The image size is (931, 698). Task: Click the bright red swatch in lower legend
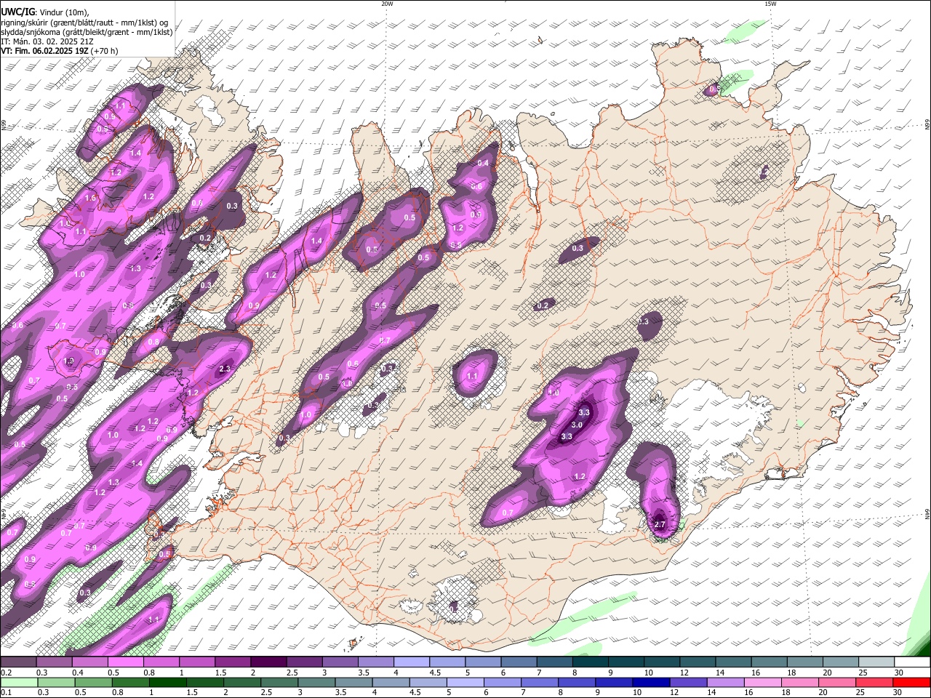click(x=911, y=683)
